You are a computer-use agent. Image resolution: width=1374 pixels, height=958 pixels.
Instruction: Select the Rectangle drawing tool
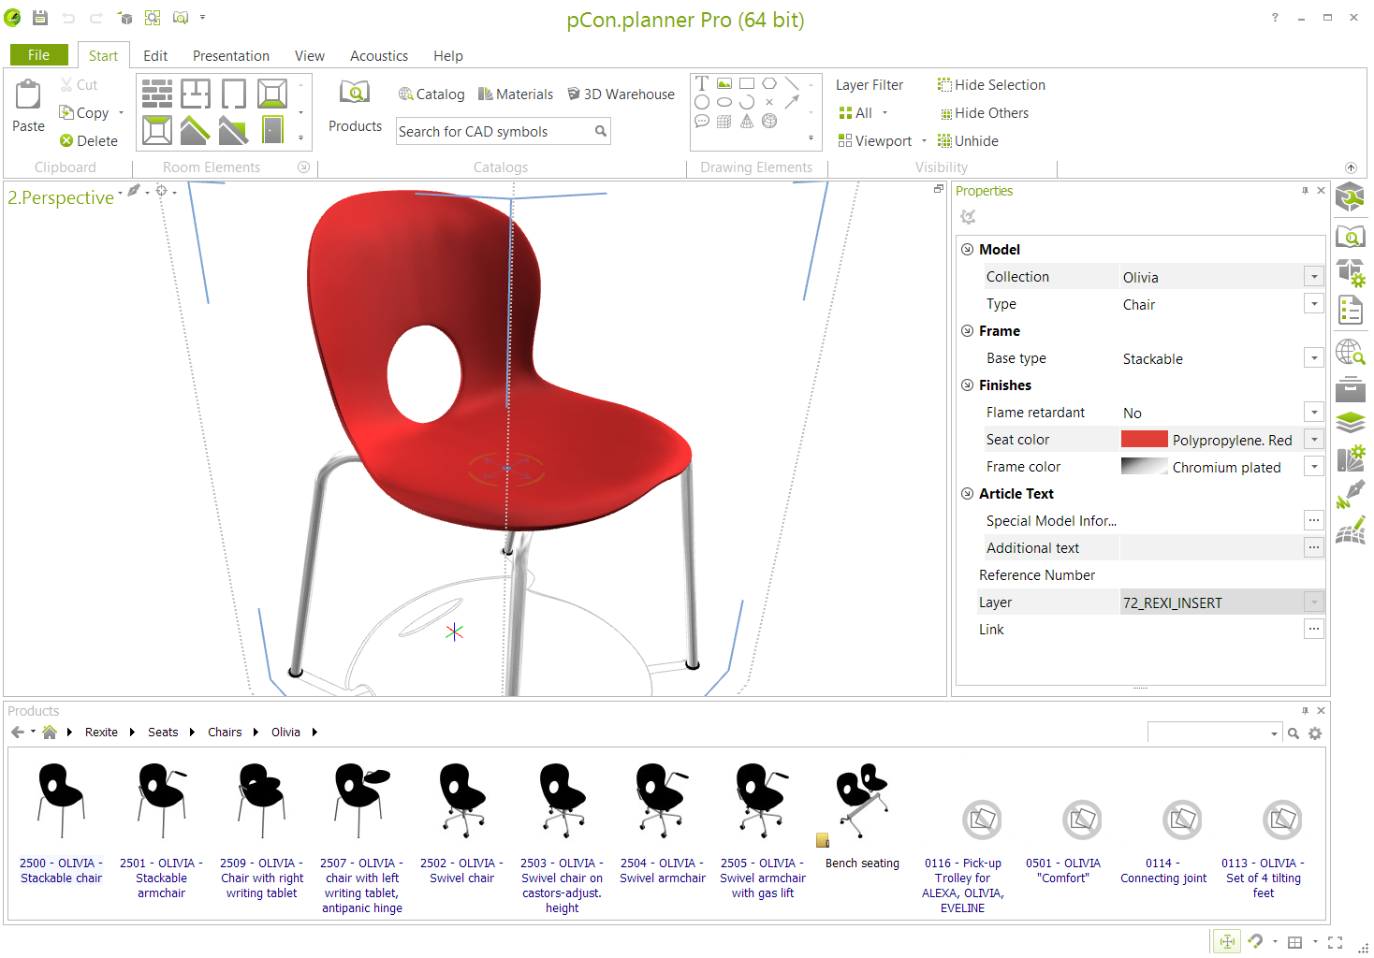(x=747, y=83)
